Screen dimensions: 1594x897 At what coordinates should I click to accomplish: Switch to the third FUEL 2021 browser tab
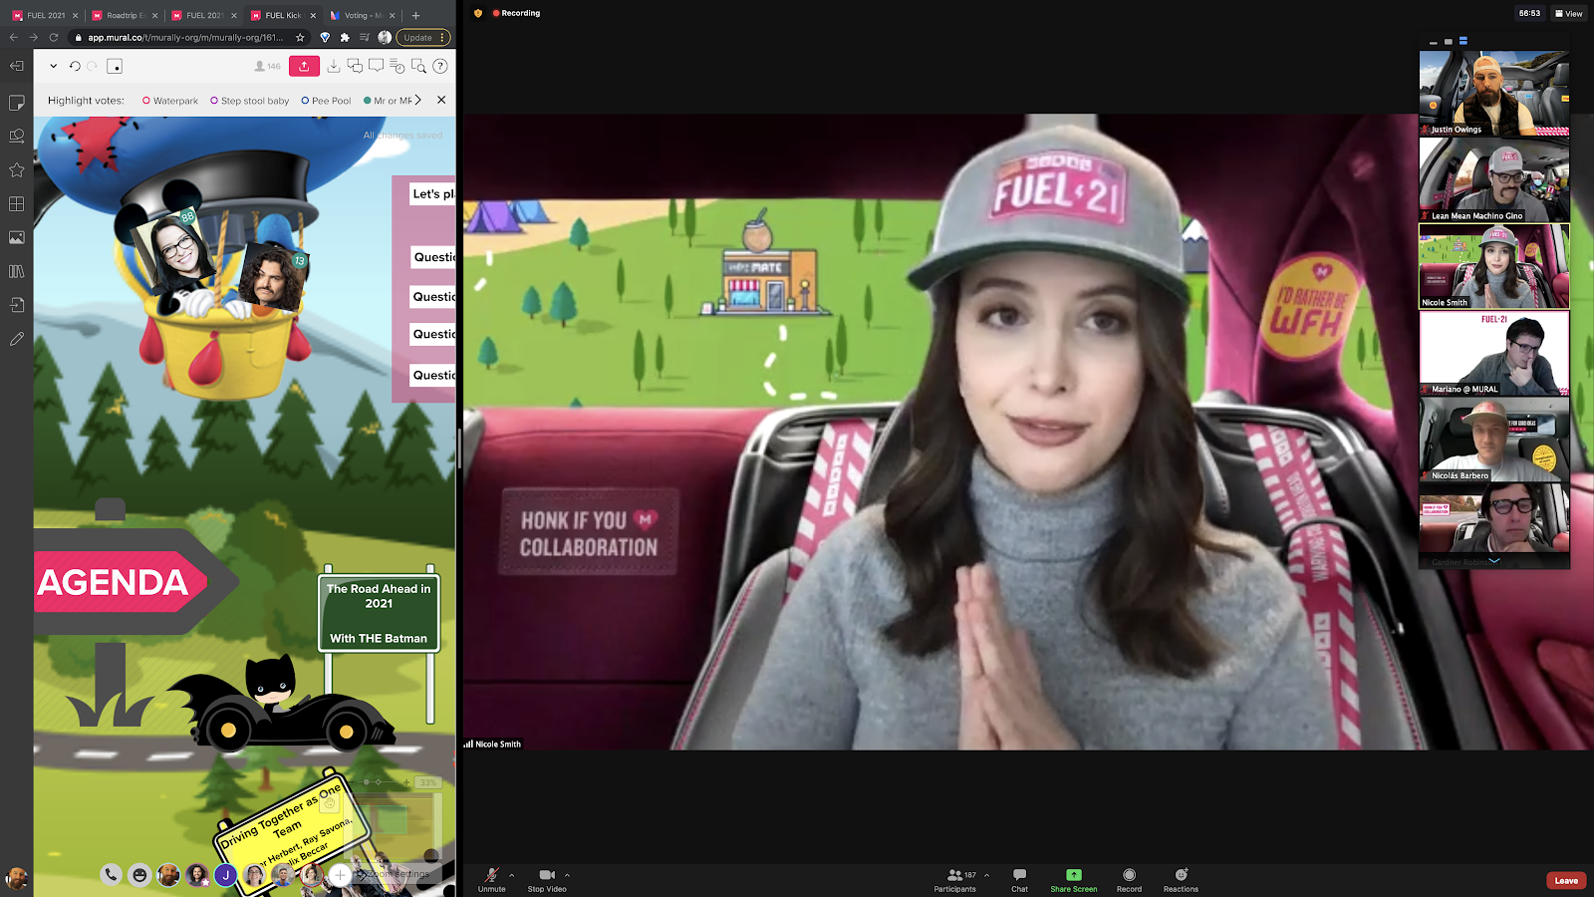coord(204,15)
